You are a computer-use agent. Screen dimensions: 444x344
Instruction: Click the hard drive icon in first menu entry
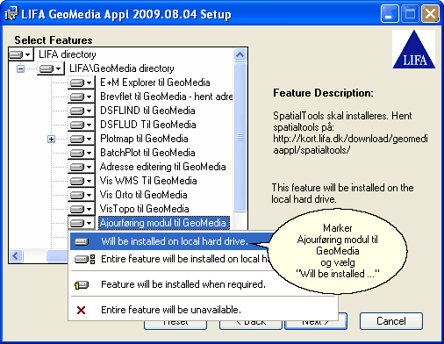82,242
